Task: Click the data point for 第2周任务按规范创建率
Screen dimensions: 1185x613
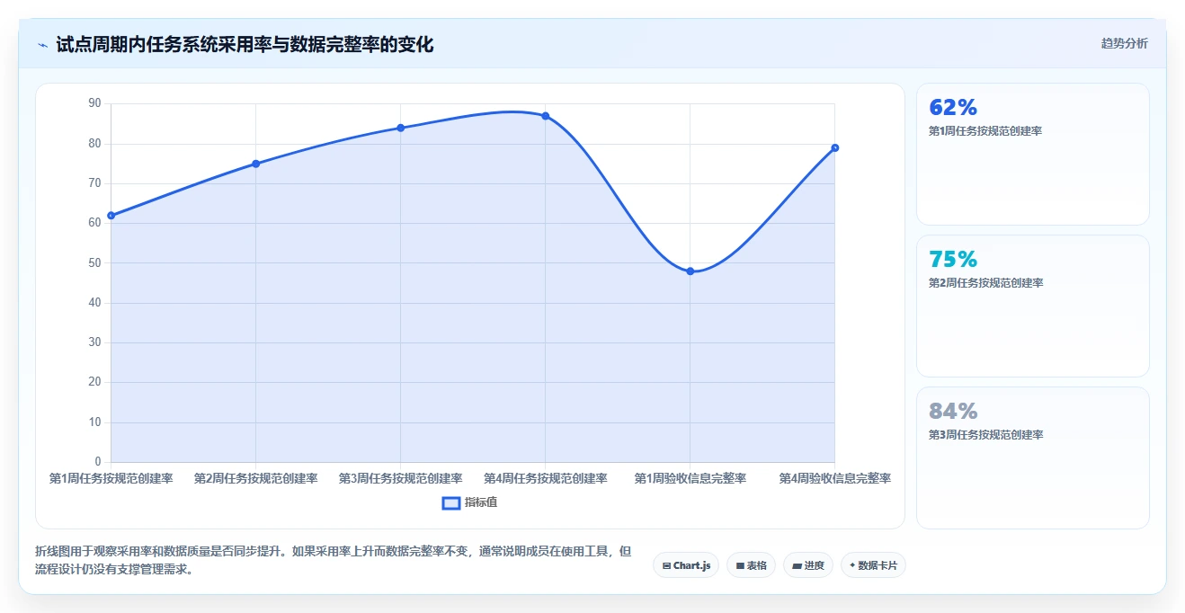Action: coord(255,164)
